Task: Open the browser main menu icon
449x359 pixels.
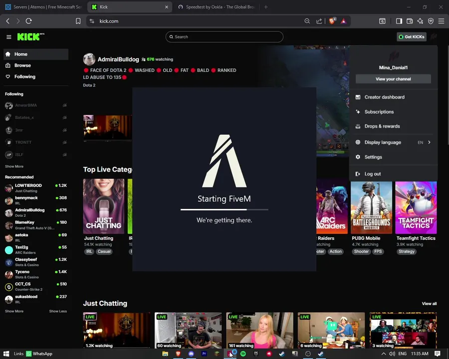Action: click(x=442, y=21)
